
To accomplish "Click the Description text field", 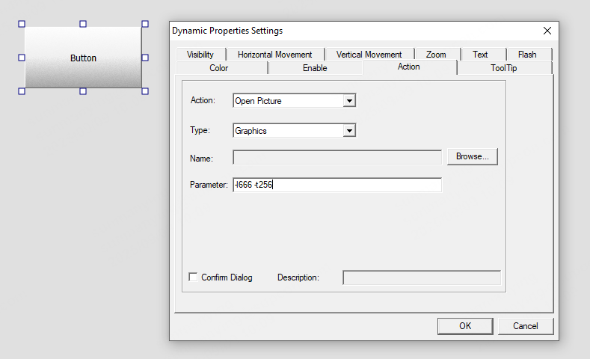I will (x=422, y=277).
